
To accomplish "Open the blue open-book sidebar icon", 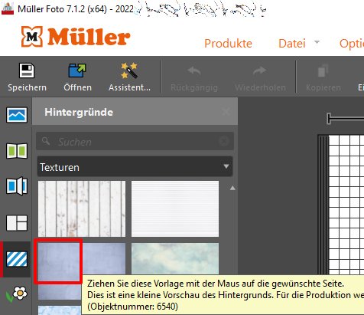I will pyautogui.click(x=17, y=186).
